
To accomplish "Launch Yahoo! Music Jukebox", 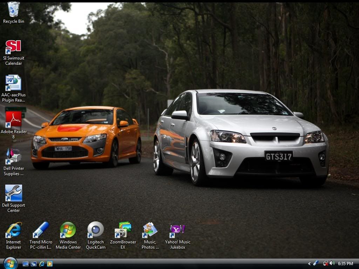I will pyautogui.click(x=177, y=230).
